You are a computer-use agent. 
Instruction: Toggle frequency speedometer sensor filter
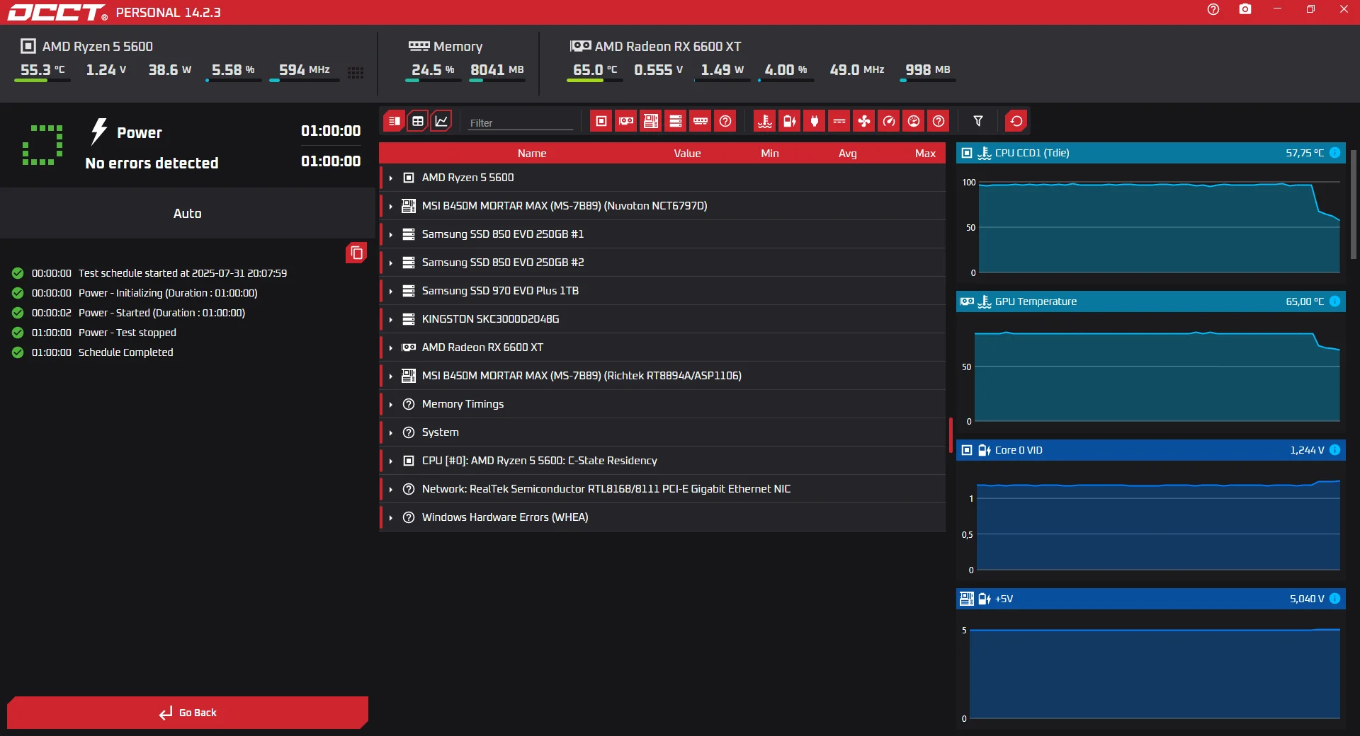click(889, 121)
